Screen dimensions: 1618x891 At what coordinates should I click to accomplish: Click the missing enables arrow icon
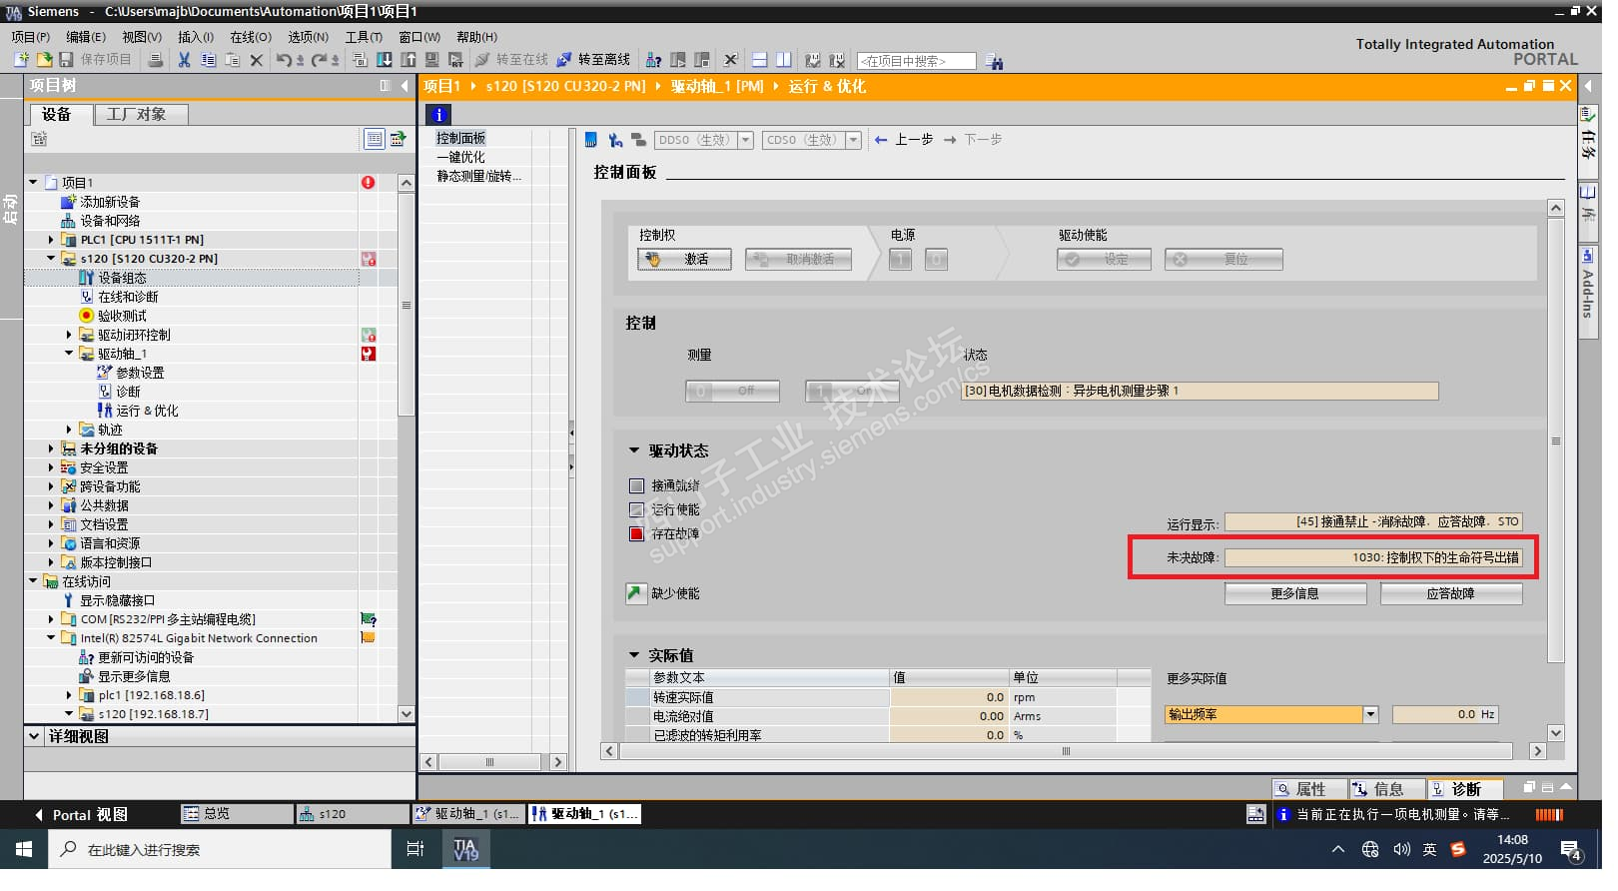click(x=636, y=593)
